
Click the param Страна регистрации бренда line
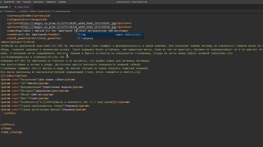[44, 109]
